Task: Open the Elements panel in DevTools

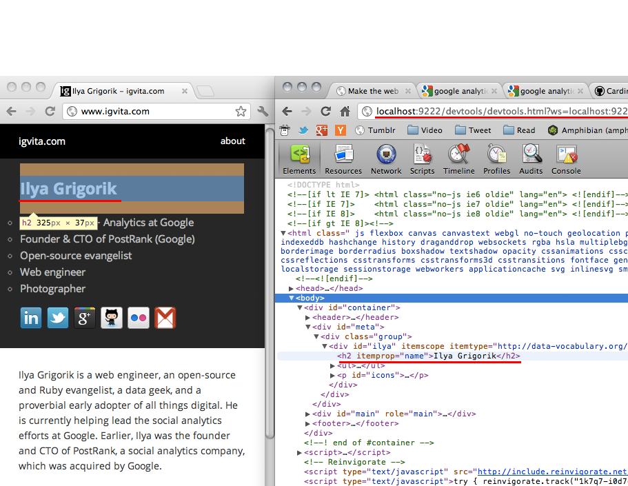Action: coord(300,159)
